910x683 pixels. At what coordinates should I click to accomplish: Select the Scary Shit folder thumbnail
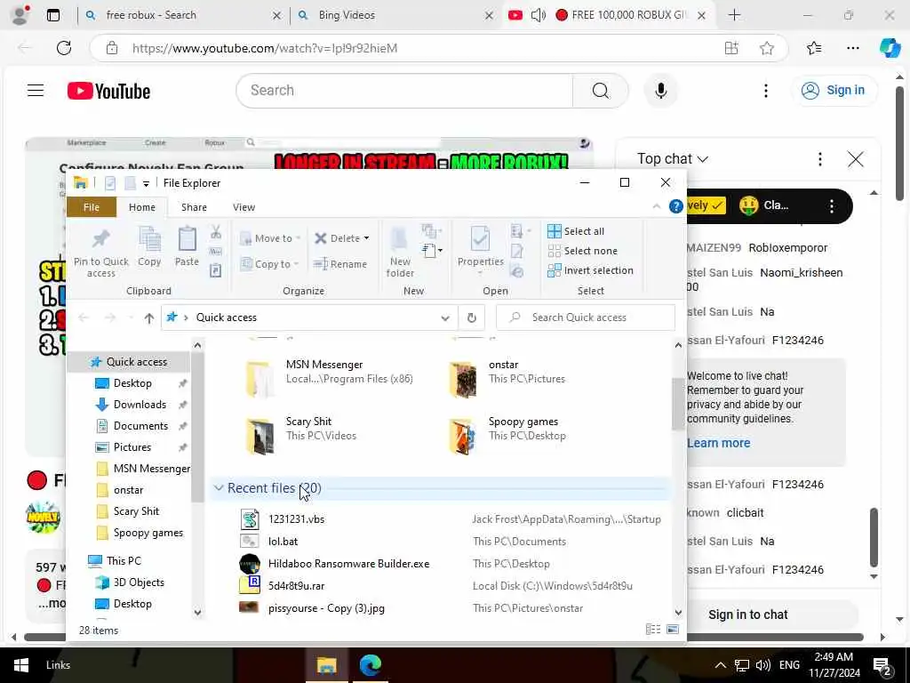pyautogui.click(x=259, y=436)
